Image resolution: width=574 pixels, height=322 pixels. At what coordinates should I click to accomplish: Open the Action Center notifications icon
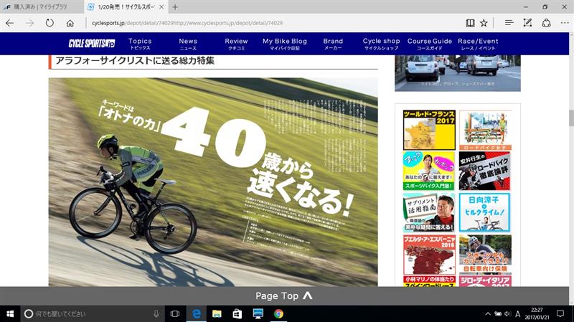pos(560,313)
